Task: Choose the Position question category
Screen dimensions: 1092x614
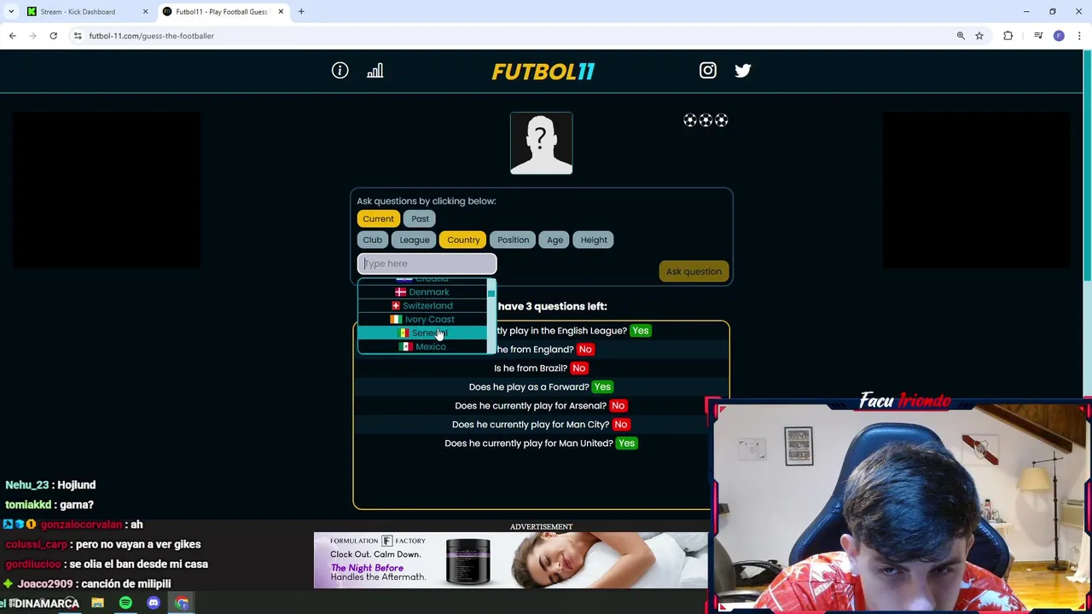Action: click(514, 240)
